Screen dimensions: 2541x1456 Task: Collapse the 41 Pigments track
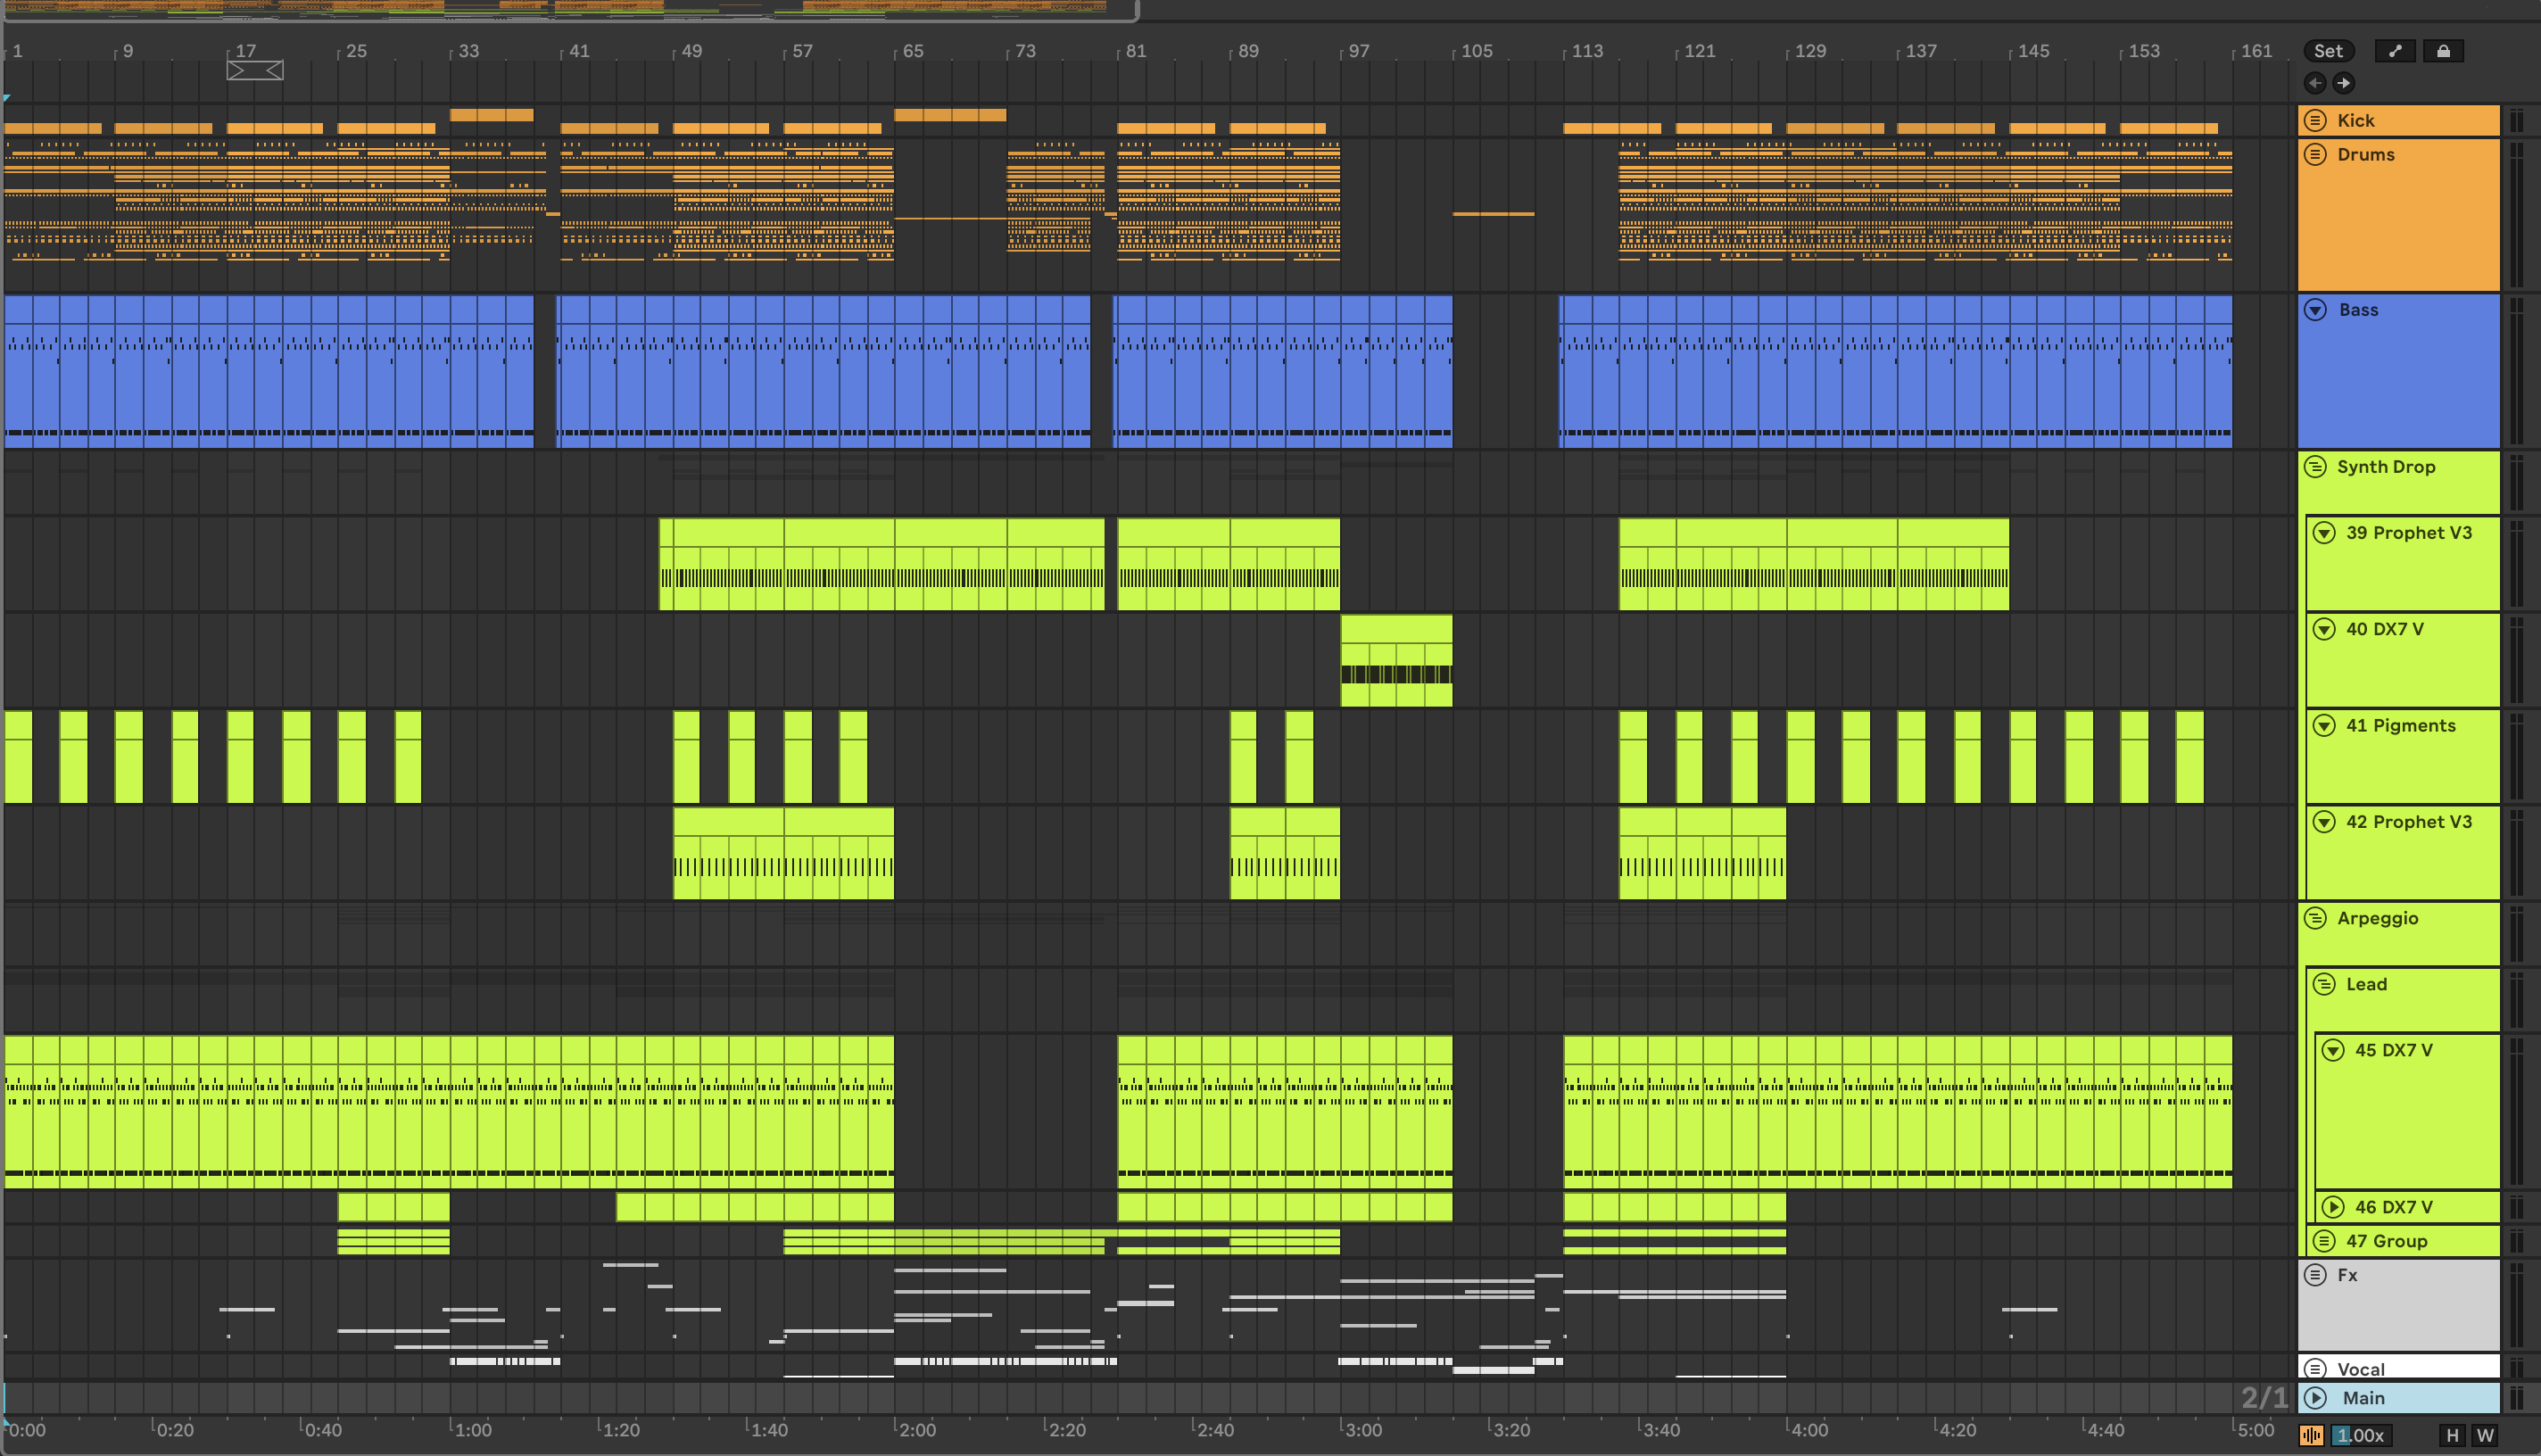click(x=2324, y=726)
